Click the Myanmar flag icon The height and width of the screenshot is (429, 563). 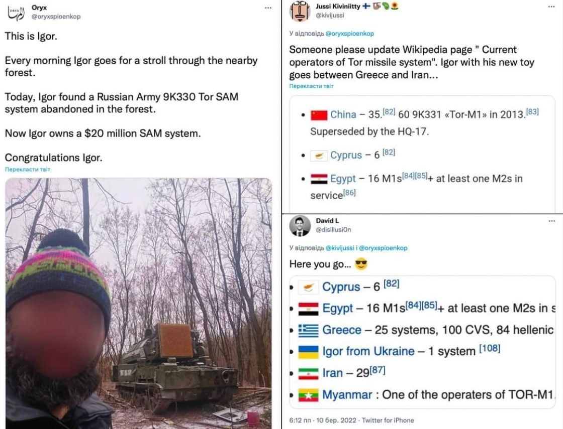coord(309,395)
